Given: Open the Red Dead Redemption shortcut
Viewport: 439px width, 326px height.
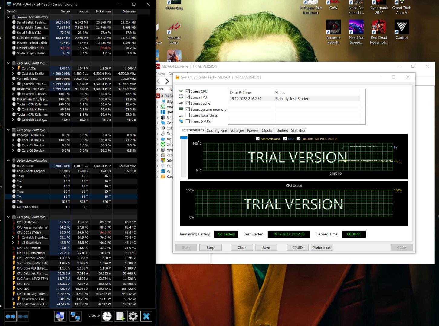Looking at the screenshot, I should click(379, 32).
